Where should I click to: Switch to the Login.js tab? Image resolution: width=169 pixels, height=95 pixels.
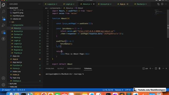point(69,4)
